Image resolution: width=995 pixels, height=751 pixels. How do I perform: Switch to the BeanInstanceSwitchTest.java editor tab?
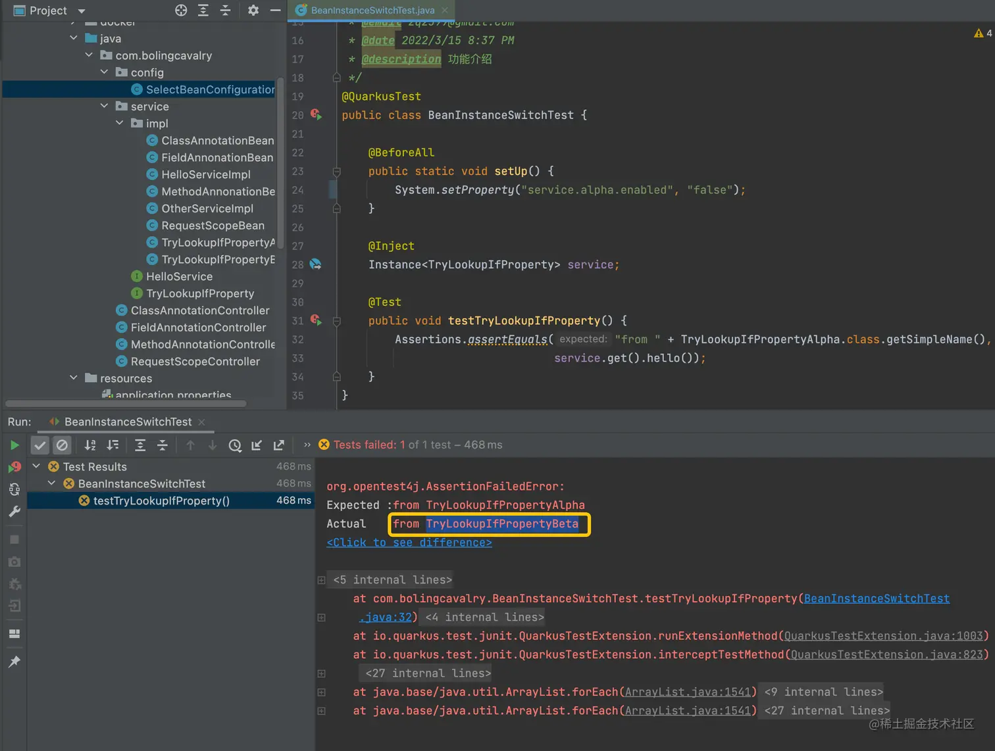[372, 11]
